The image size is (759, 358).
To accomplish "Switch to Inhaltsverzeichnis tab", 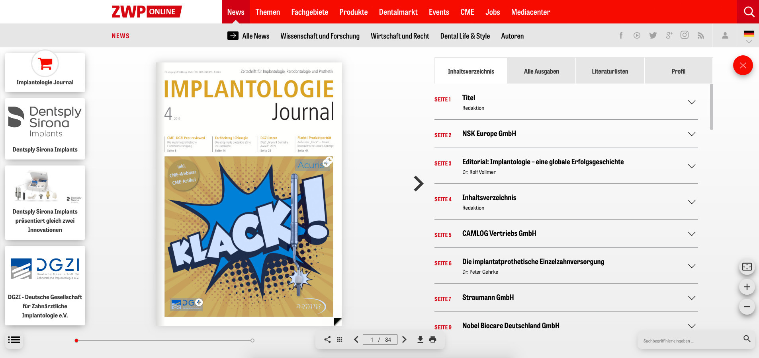I will click(x=471, y=71).
